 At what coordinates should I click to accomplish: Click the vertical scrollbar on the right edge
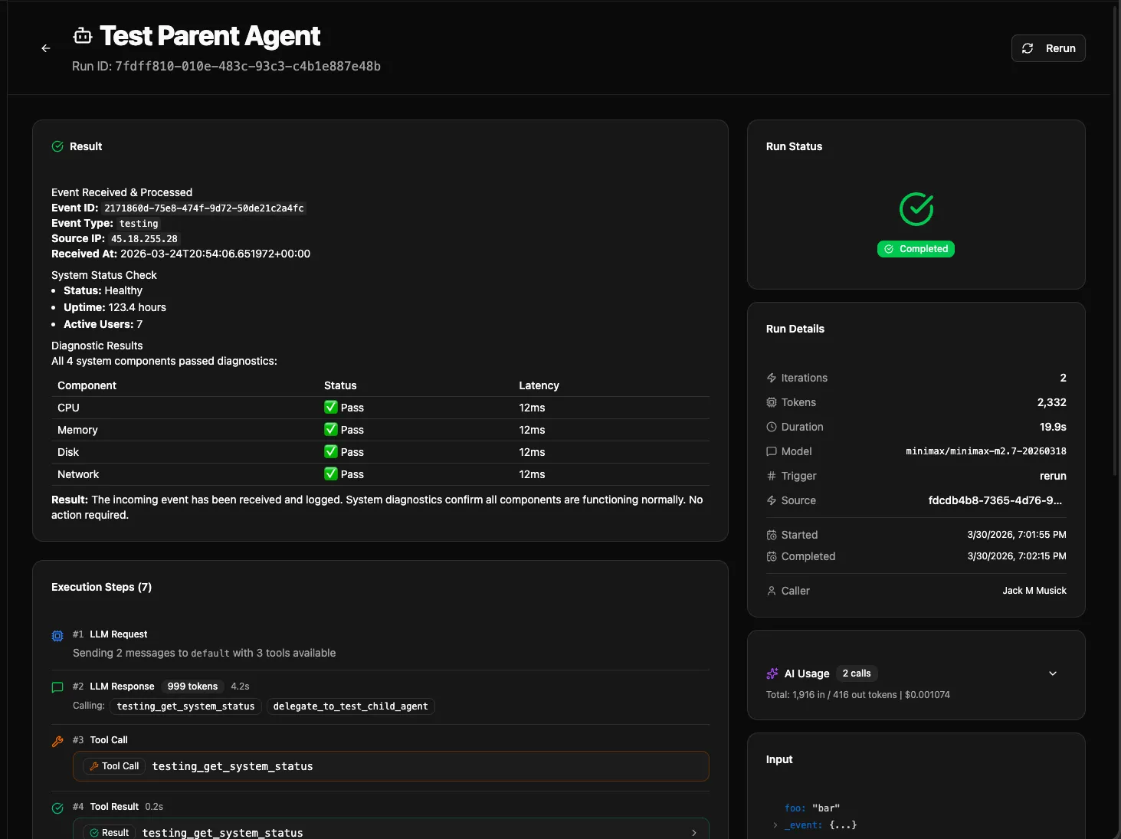1115,230
